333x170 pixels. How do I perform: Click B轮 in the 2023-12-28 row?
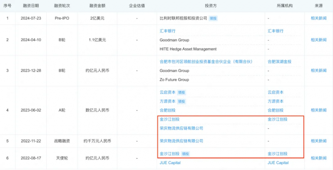62,70
